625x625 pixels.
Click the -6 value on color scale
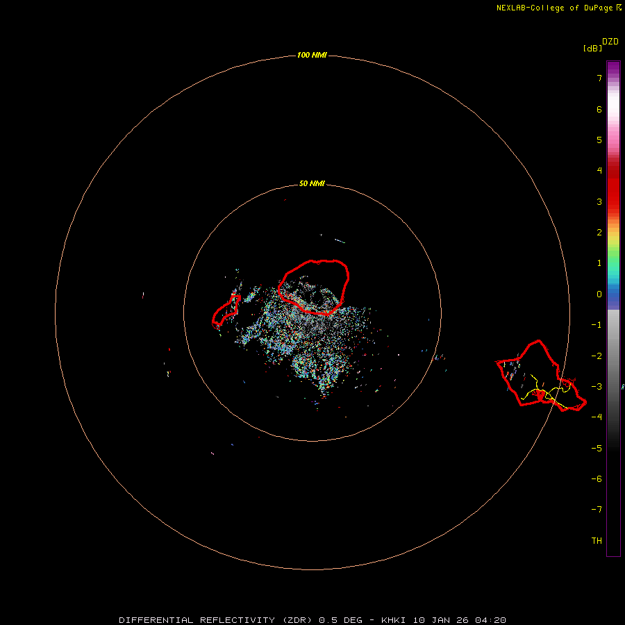[597, 479]
